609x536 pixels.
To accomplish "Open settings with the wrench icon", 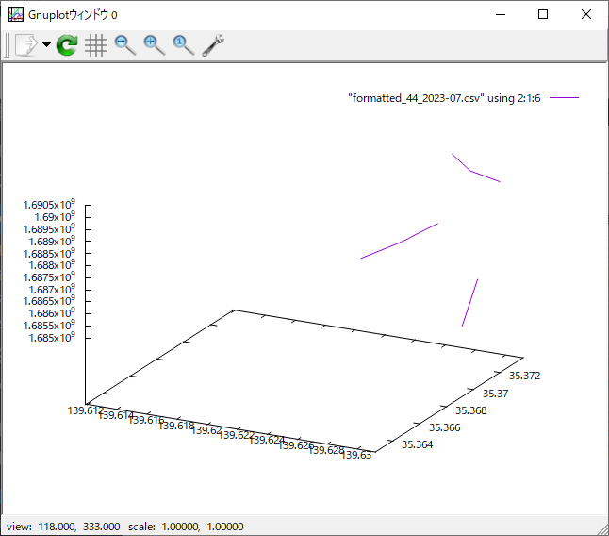I will (213, 44).
